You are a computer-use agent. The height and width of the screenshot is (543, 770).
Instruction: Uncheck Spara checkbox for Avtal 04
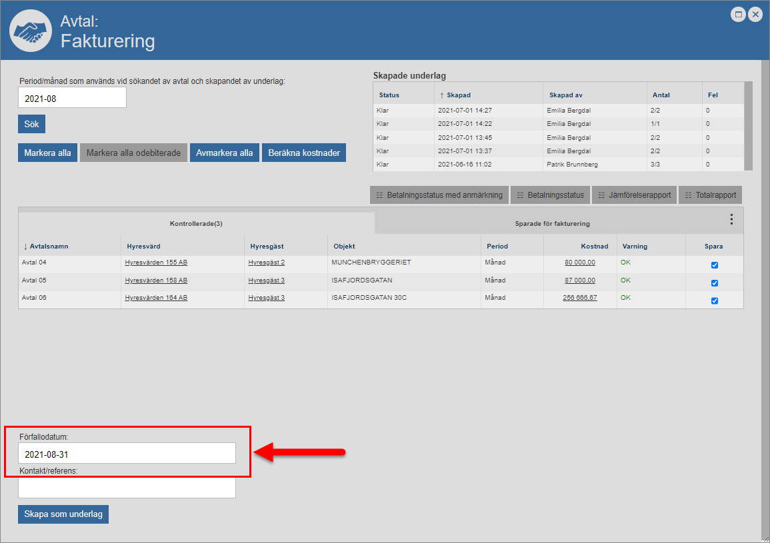[715, 265]
